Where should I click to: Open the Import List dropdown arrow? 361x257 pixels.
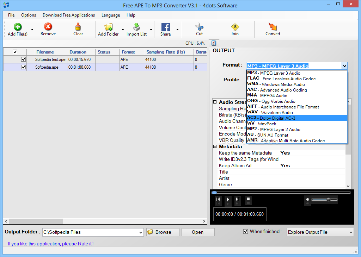[151, 30]
